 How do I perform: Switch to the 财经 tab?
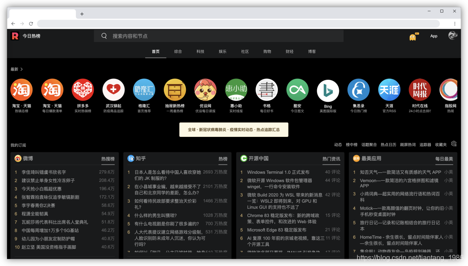289,52
